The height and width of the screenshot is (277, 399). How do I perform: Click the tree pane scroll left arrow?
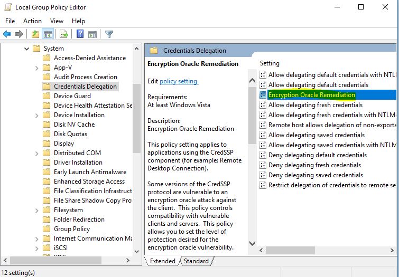point(5,261)
